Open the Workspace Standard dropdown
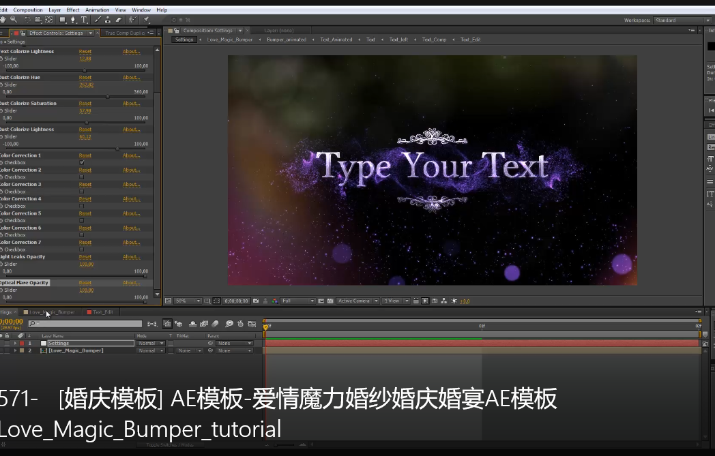The image size is (715, 456). click(682, 20)
